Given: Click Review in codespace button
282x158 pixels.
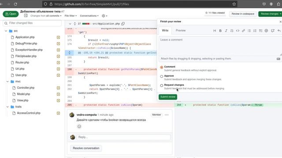Looking at the screenshot, I should [243, 14].
